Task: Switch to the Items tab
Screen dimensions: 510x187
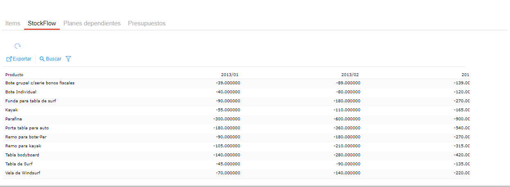Action: tap(13, 23)
